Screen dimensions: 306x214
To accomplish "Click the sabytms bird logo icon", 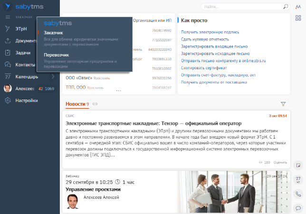I will click(x=8, y=6).
